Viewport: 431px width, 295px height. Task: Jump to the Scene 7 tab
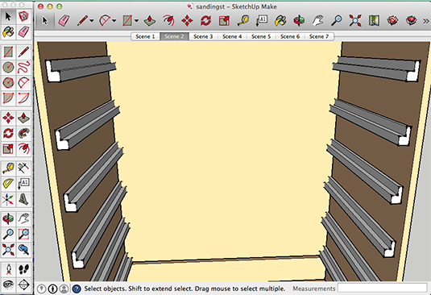319,36
